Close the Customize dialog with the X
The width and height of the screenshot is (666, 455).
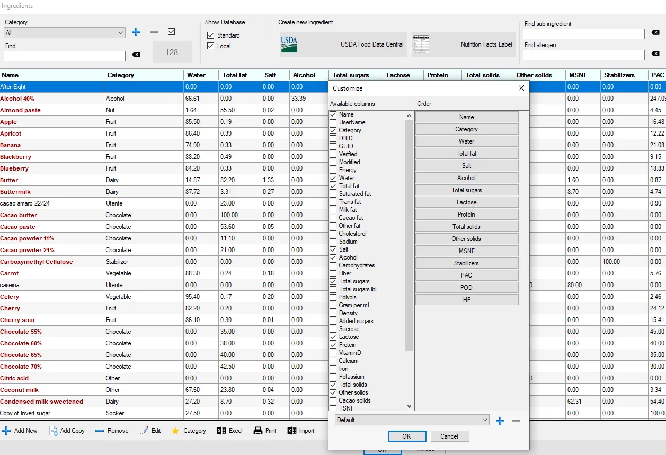pyautogui.click(x=521, y=88)
